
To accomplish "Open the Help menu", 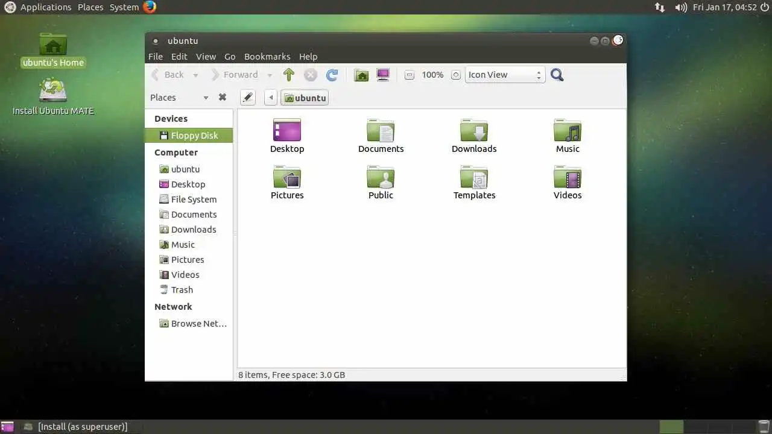I will pos(308,57).
